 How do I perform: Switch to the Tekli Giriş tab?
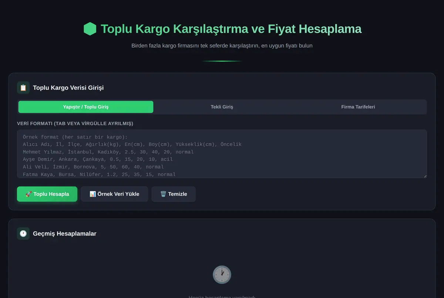222,107
